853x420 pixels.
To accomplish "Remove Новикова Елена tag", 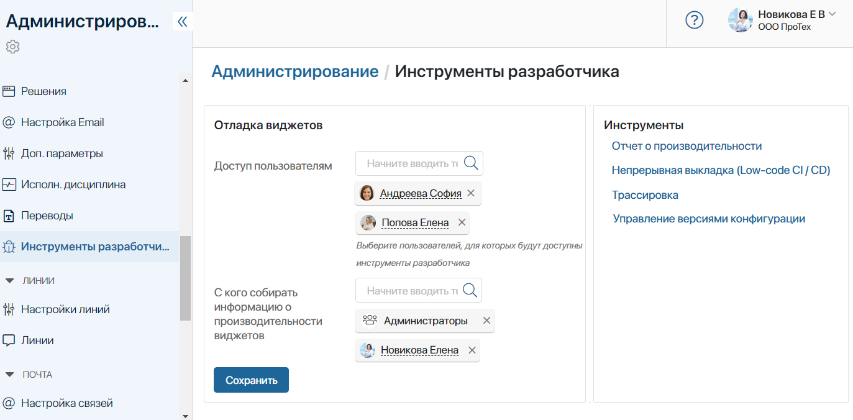I will click(472, 350).
